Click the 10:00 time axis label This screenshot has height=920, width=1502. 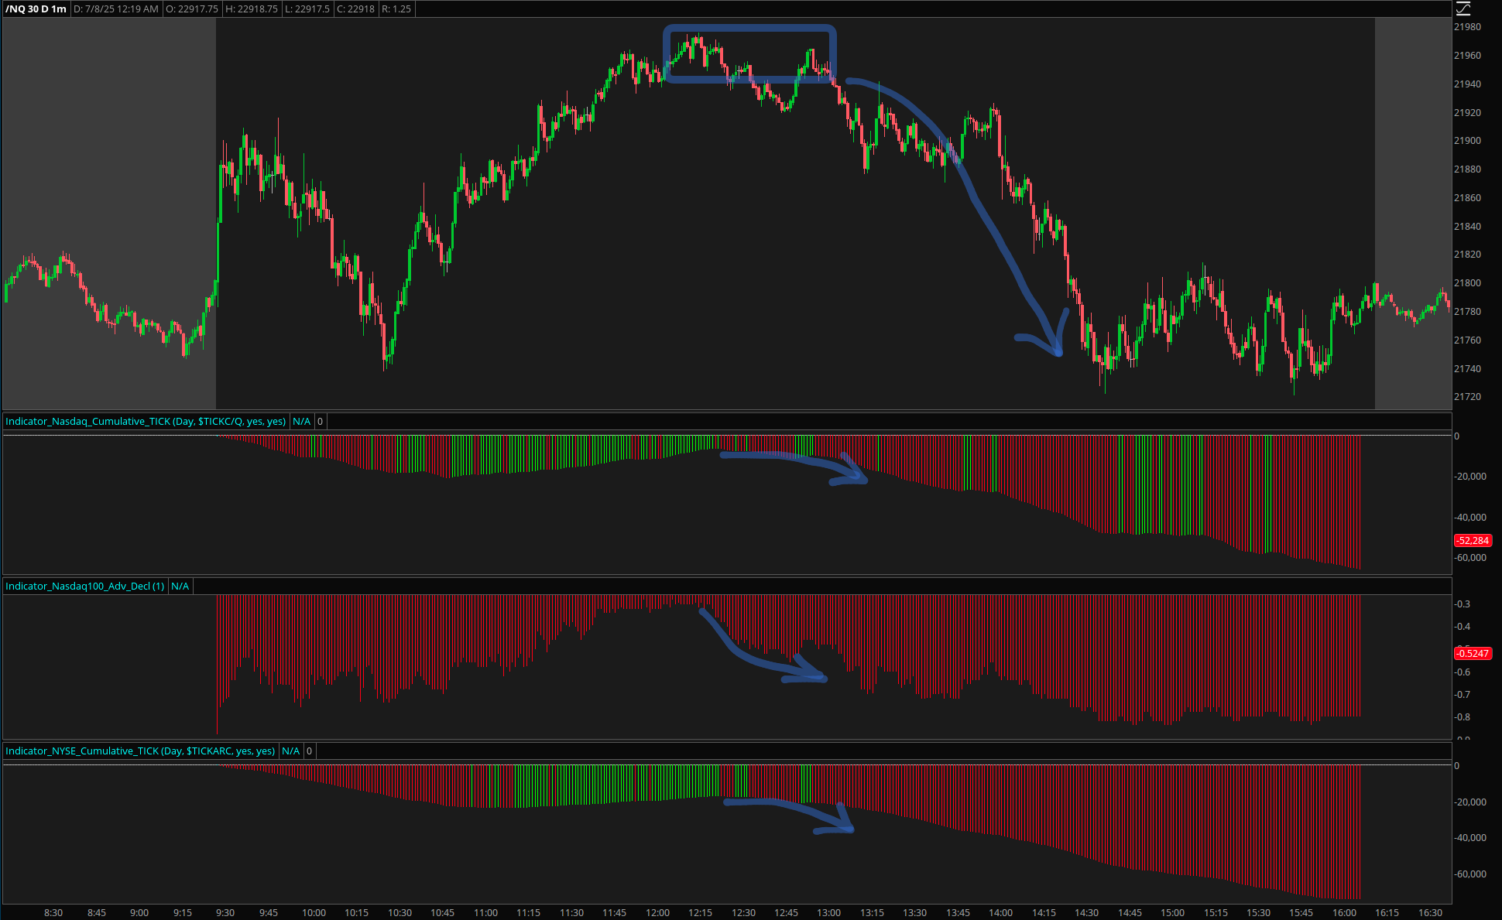(314, 913)
